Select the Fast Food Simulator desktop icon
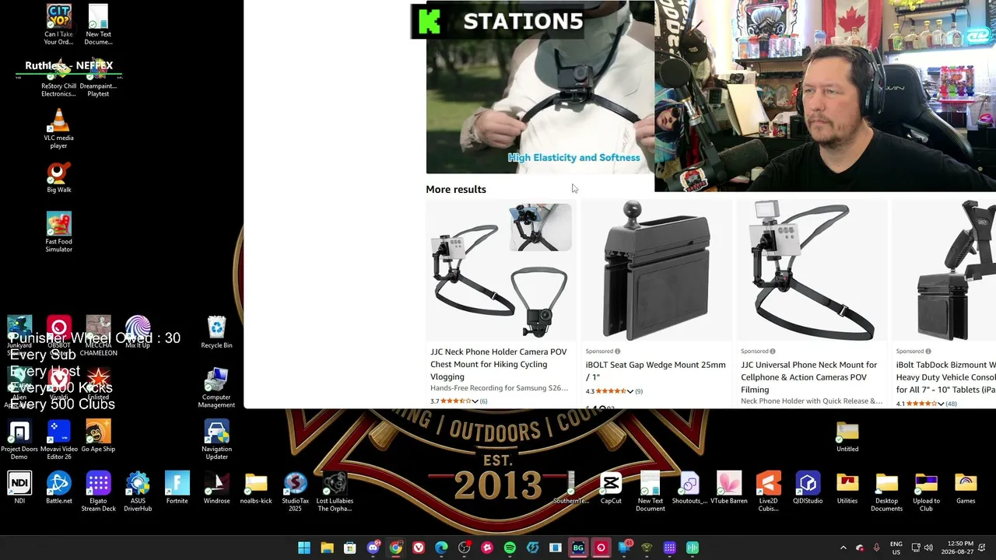This screenshot has width=996, height=560. coord(58,232)
